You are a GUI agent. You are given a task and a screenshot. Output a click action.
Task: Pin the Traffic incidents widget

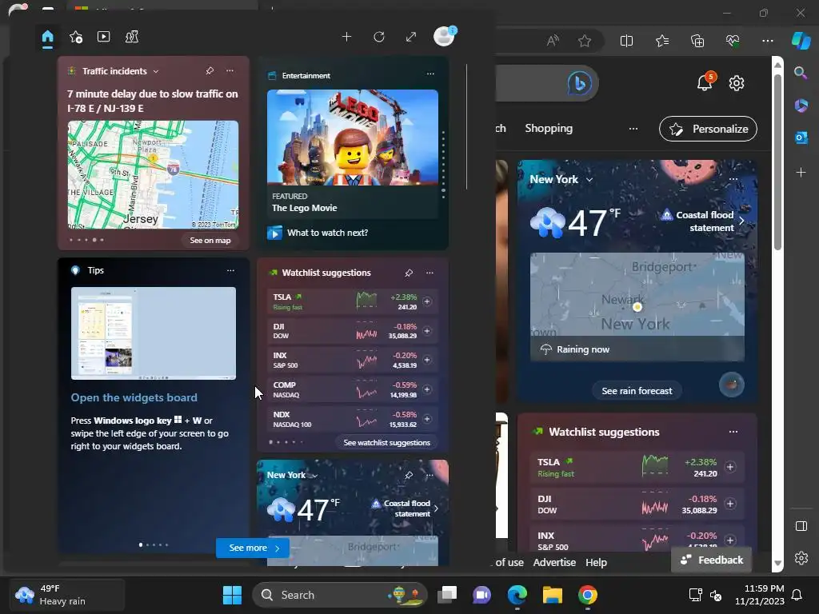pyautogui.click(x=210, y=70)
